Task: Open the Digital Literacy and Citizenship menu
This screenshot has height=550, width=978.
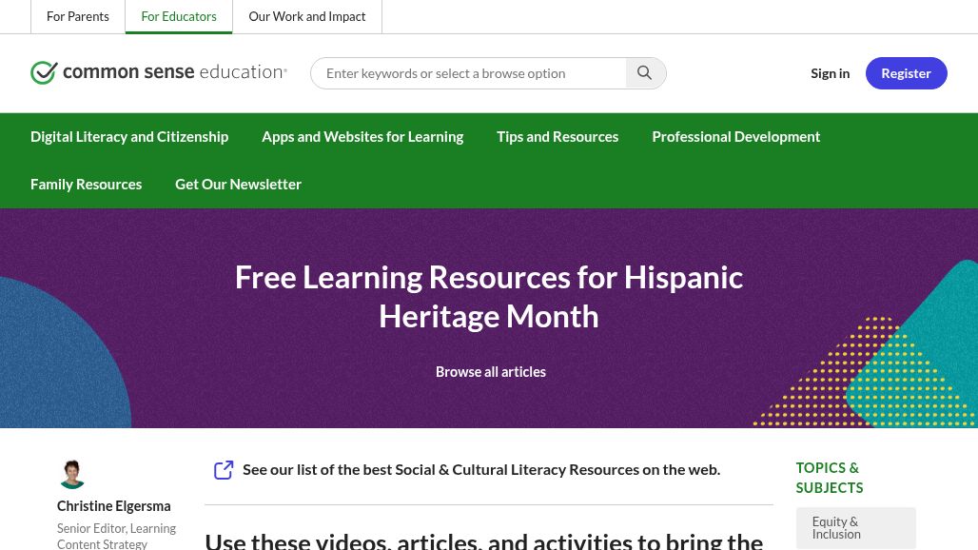Action: point(129,136)
